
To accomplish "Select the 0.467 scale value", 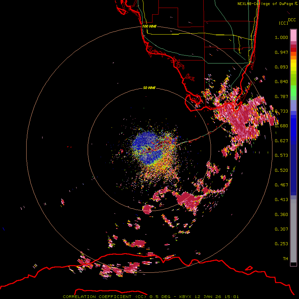I will tap(281, 185).
